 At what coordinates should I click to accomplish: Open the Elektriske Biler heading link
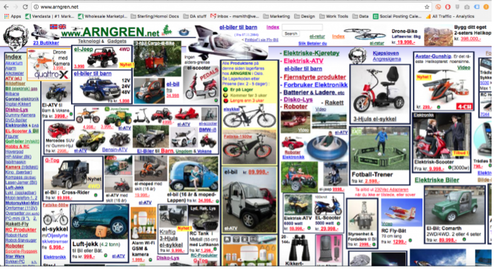437,180
